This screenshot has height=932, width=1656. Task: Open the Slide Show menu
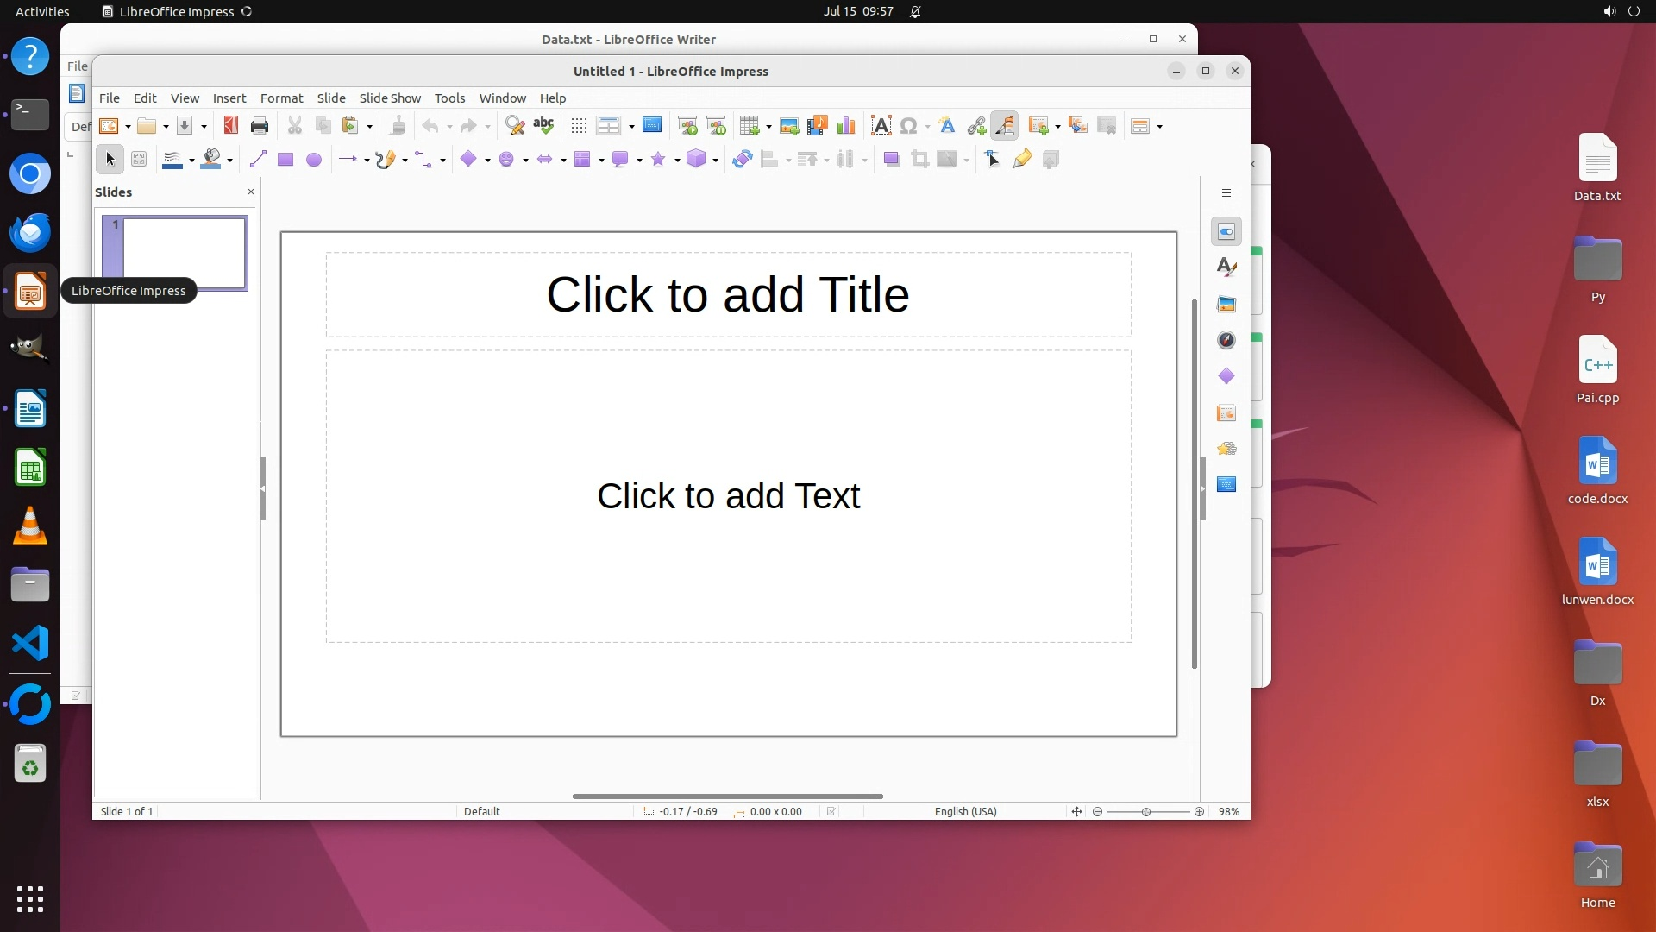tap(390, 98)
